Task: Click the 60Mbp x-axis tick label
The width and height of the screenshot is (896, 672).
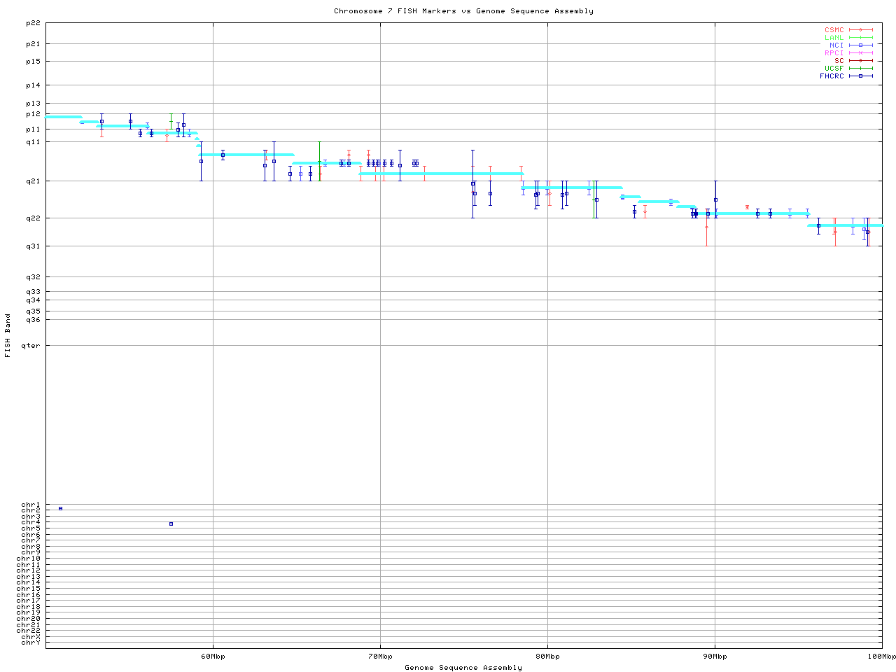Action: coord(213,656)
